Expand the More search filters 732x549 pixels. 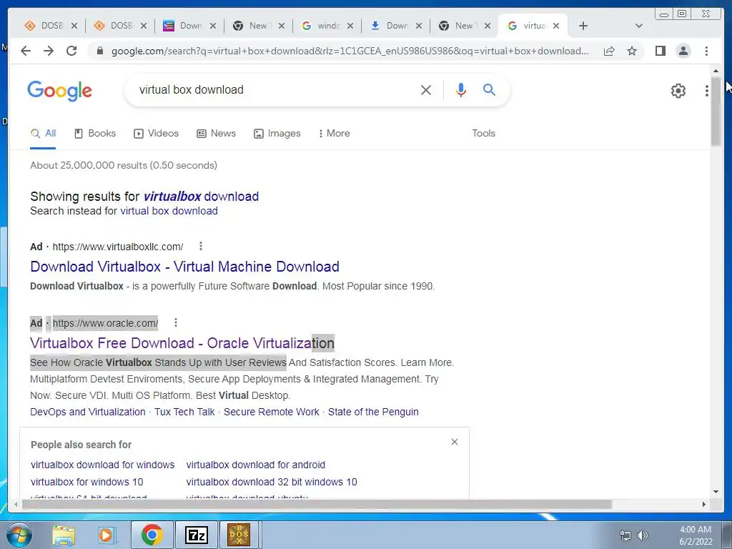[x=334, y=133]
